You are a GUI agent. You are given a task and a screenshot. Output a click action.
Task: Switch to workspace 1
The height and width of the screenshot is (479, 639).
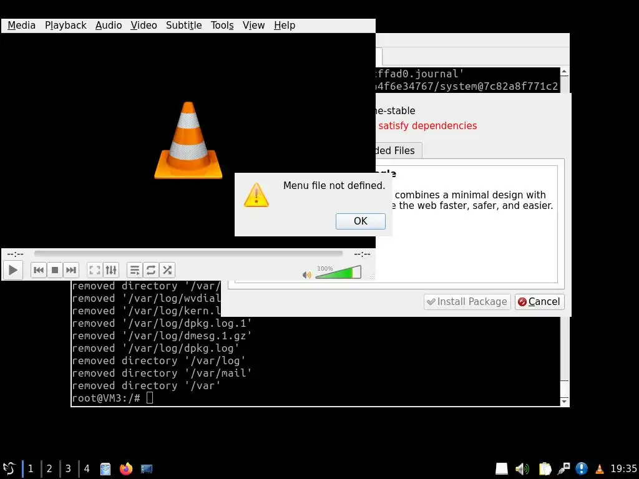pyautogui.click(x=31, y=469)
